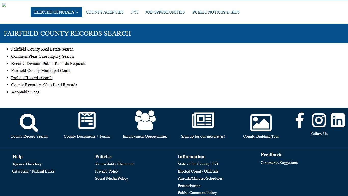Open the Facebook page icon
Screen dimensions: 348x196
pyautogui.click(x=300, y=120)
